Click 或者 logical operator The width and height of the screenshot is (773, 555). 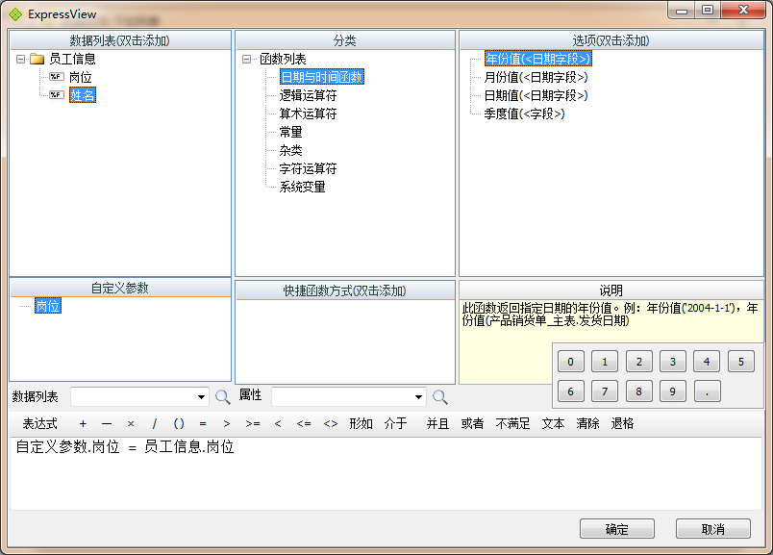pyautogui.click(x=472, y=423)
